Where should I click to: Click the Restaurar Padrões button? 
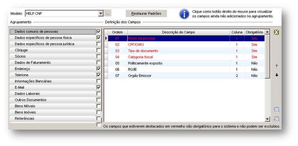[x=146, y=13]
